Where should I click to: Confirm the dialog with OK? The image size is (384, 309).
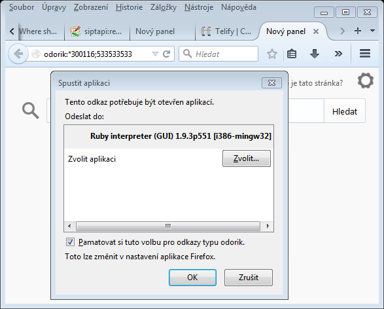[x=192, y=278]
